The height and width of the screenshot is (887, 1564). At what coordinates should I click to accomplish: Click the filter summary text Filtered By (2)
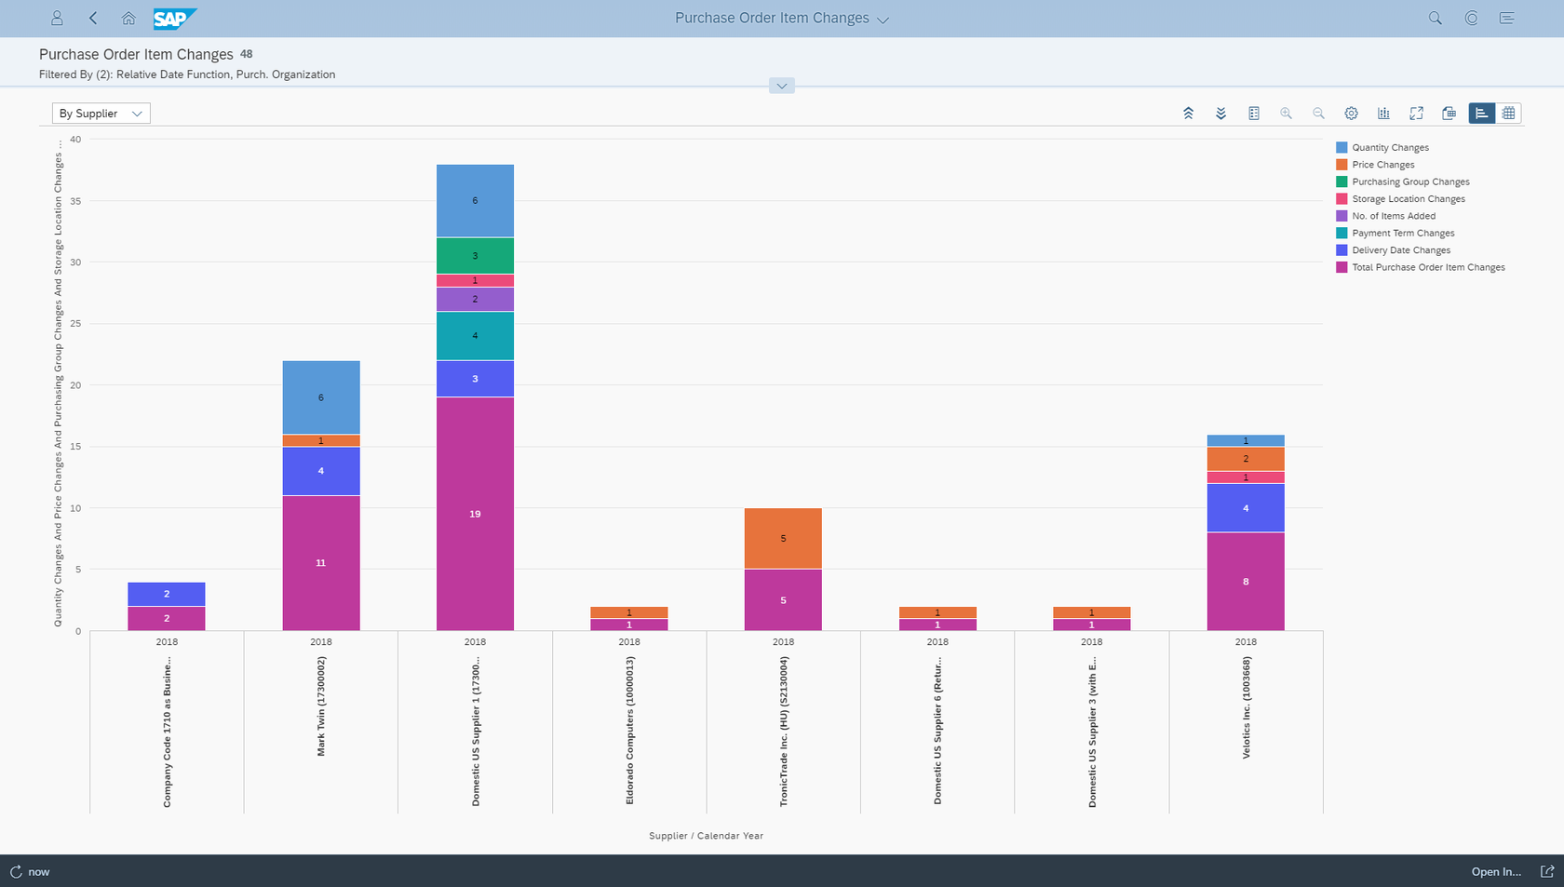click(187, 74)
